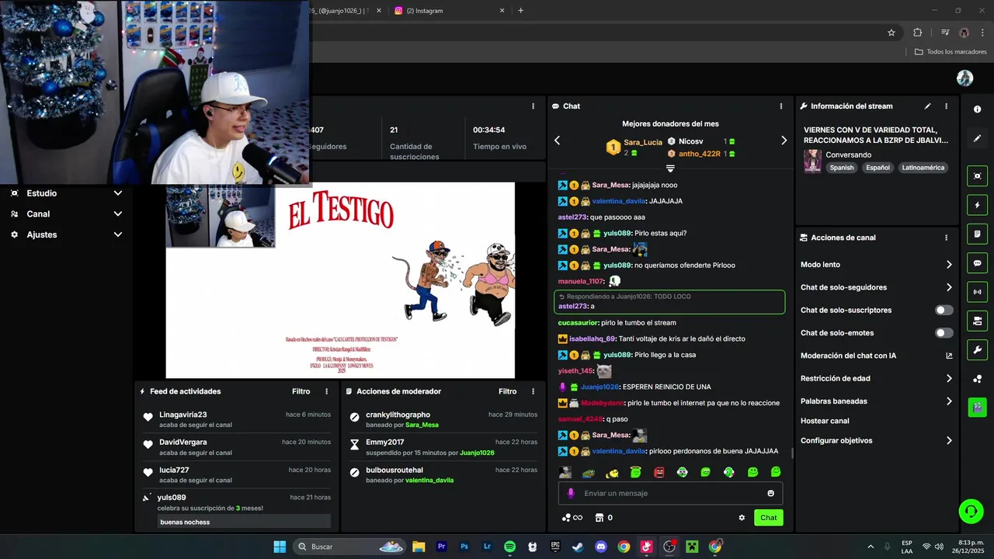Click the purple microphone icon in message box

[x=571, y=493]
